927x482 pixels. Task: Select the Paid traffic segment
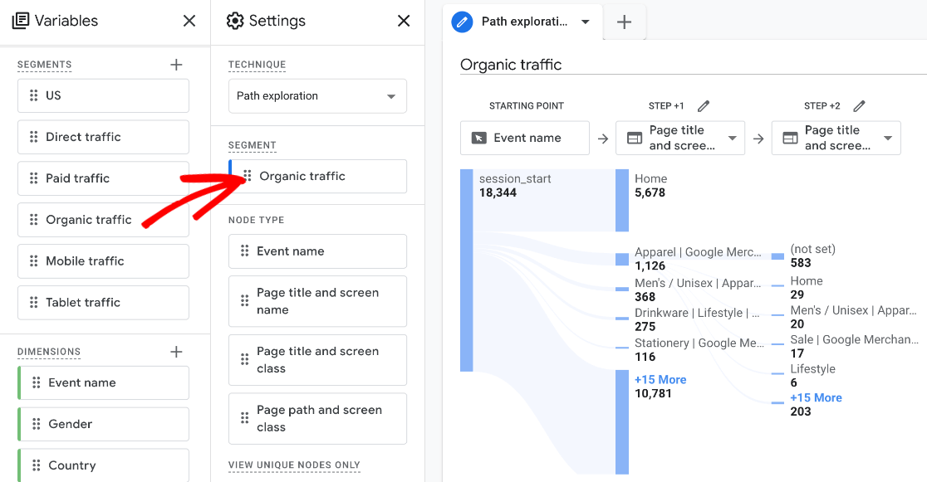tap(103, 178)
